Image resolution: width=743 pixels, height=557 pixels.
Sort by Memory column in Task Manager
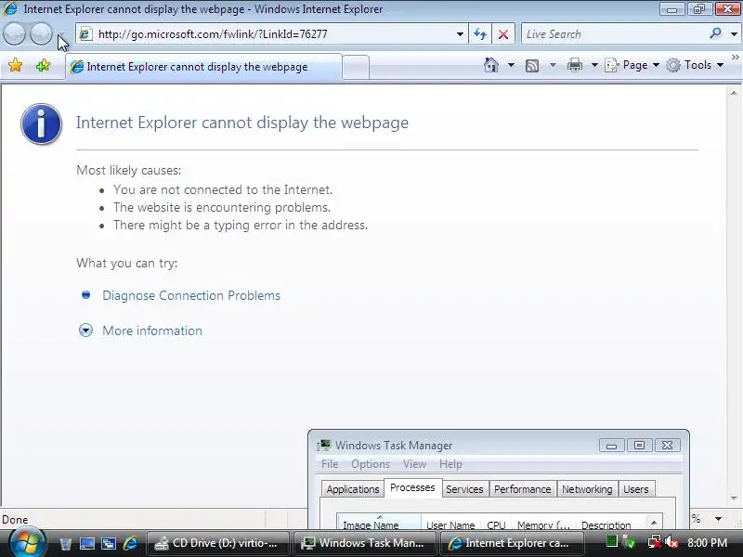544,524
